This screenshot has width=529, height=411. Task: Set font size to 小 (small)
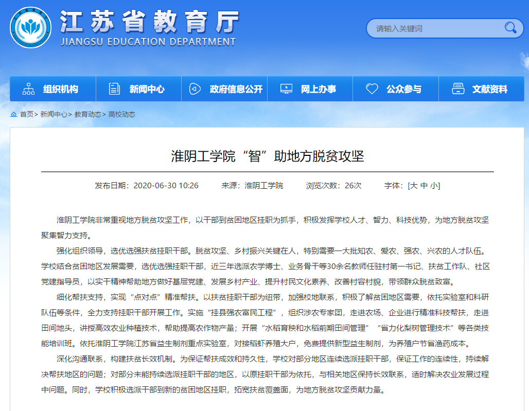tap(433, 186)
